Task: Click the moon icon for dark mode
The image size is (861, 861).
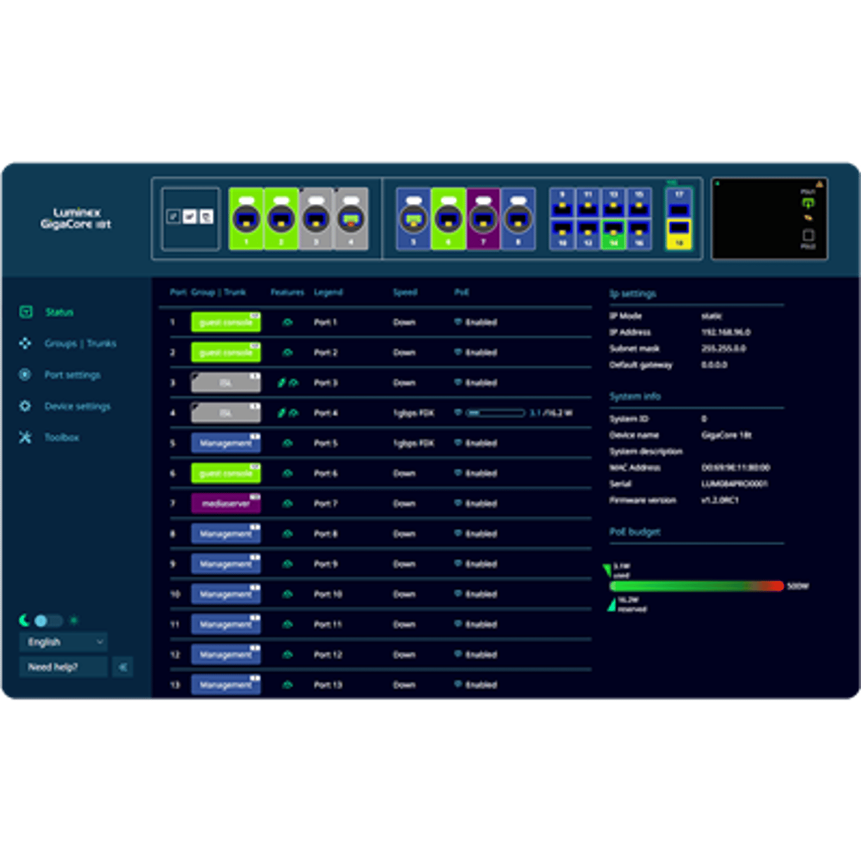Action: coord(25,620)
